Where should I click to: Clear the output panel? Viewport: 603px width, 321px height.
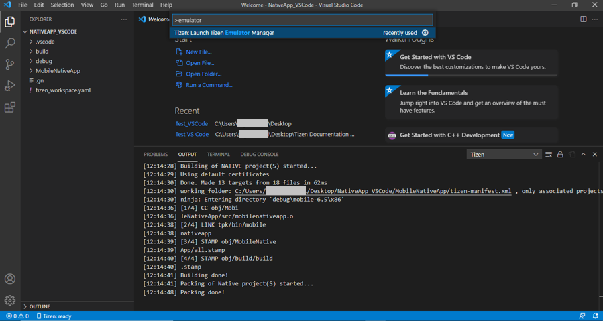(x=549, y=155)
